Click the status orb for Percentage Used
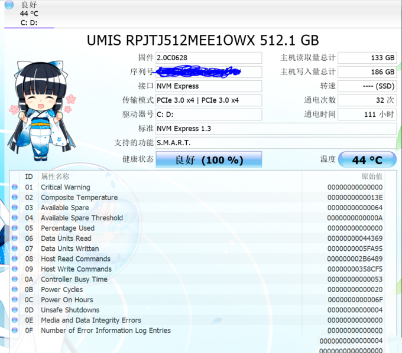Viewport: 402px width, 353px height. pyautogui.click(x=15, y=228)
